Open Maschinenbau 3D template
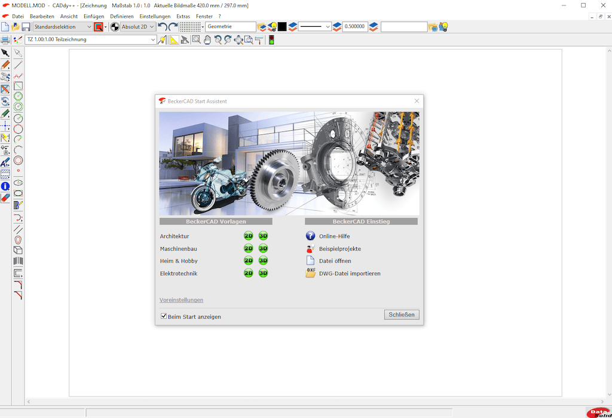 point(263,248)
